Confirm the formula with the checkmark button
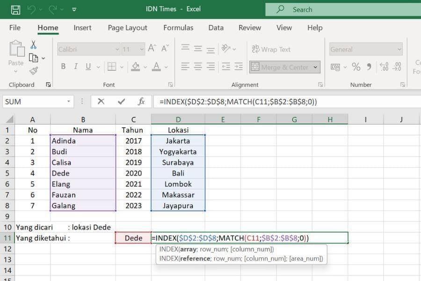The image size is (421, 281). (121, 101)
